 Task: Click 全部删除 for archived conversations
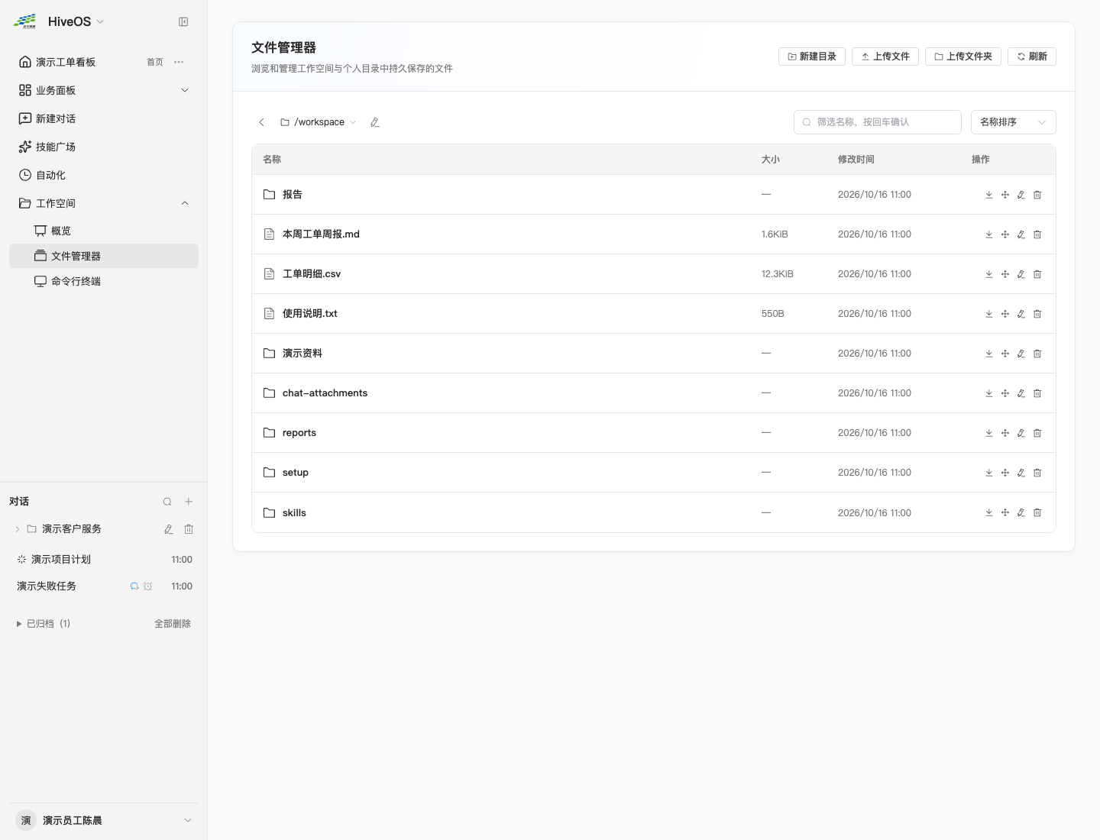(173, 624)
